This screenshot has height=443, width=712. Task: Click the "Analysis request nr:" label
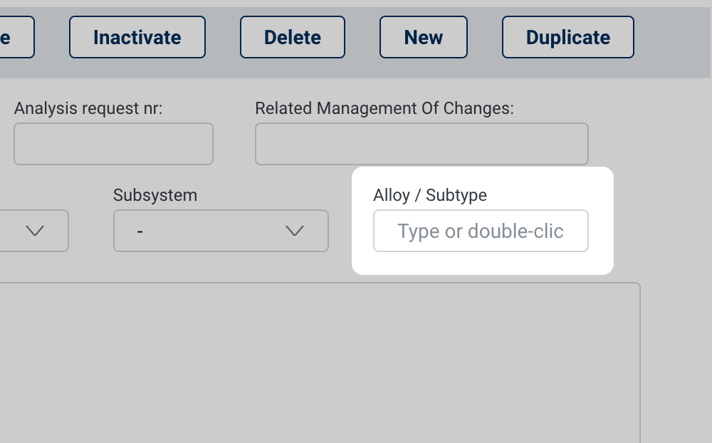(x=88, y=108)
